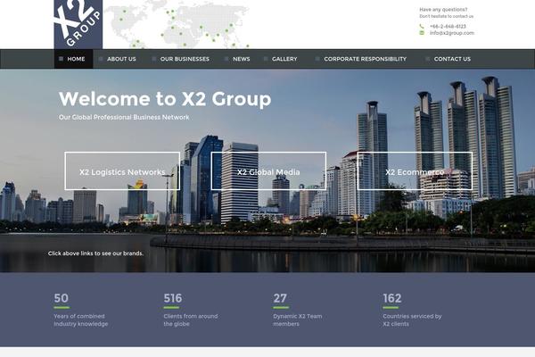Viewport: 535px width, 357px height.
Task: Click 'Countries serviced by X2 clients' text
Action: [x=412, y=320]
